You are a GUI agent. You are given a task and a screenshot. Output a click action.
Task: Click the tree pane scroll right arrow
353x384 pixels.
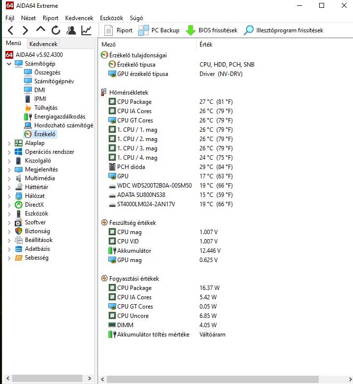[x=89, y=378]
